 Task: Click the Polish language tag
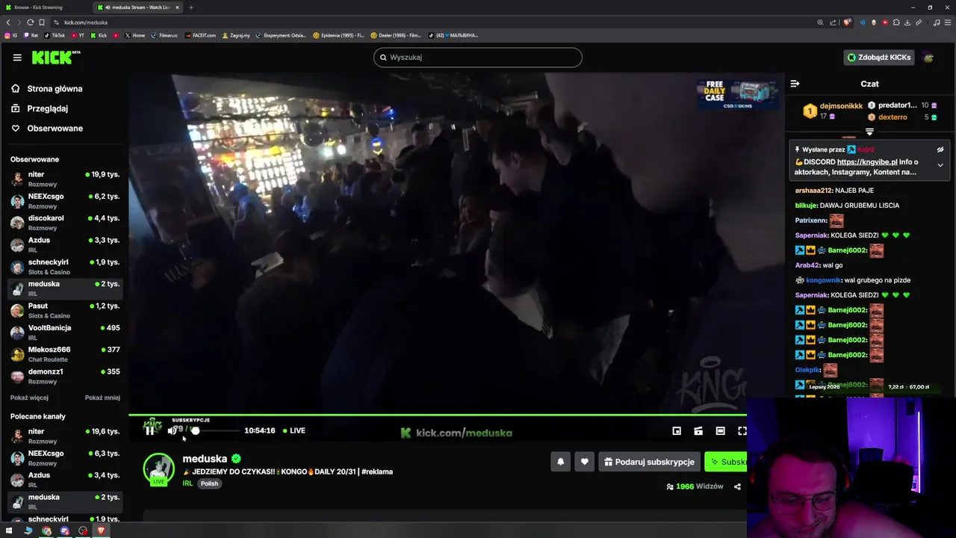(x=209, y=483)
